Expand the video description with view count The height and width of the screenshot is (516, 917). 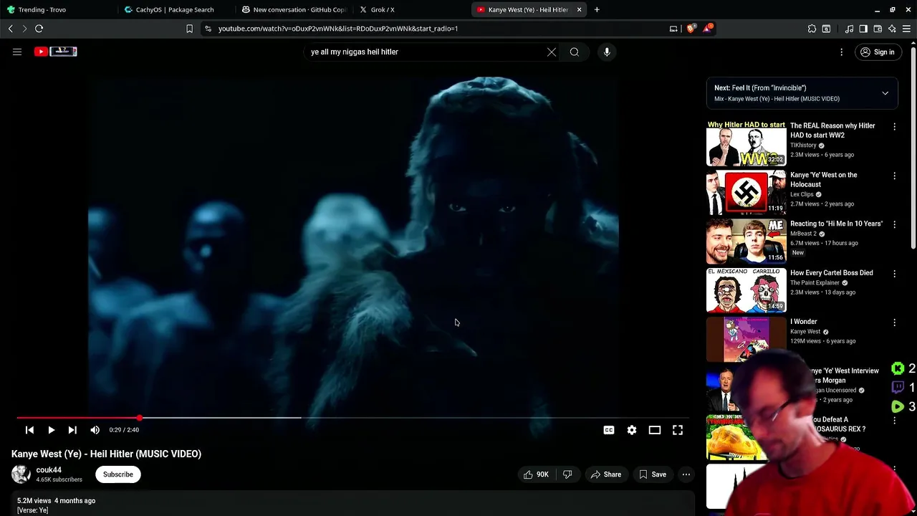(353, 505)
